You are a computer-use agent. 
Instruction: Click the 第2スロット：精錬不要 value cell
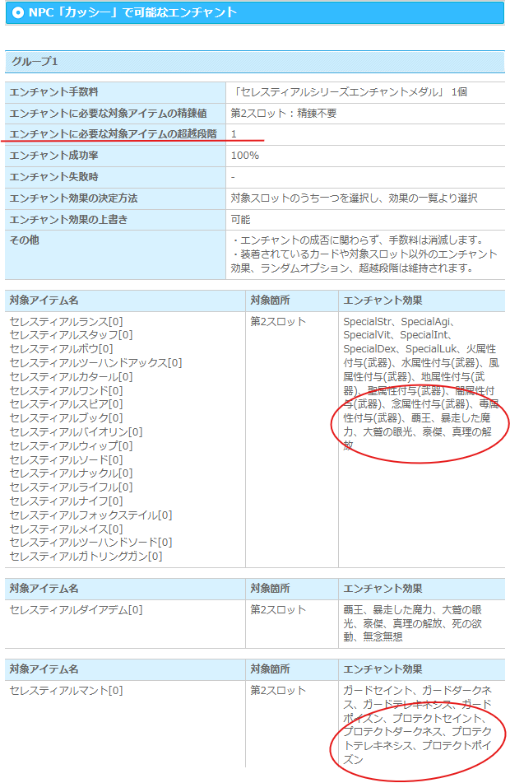[x=284, y=113]
